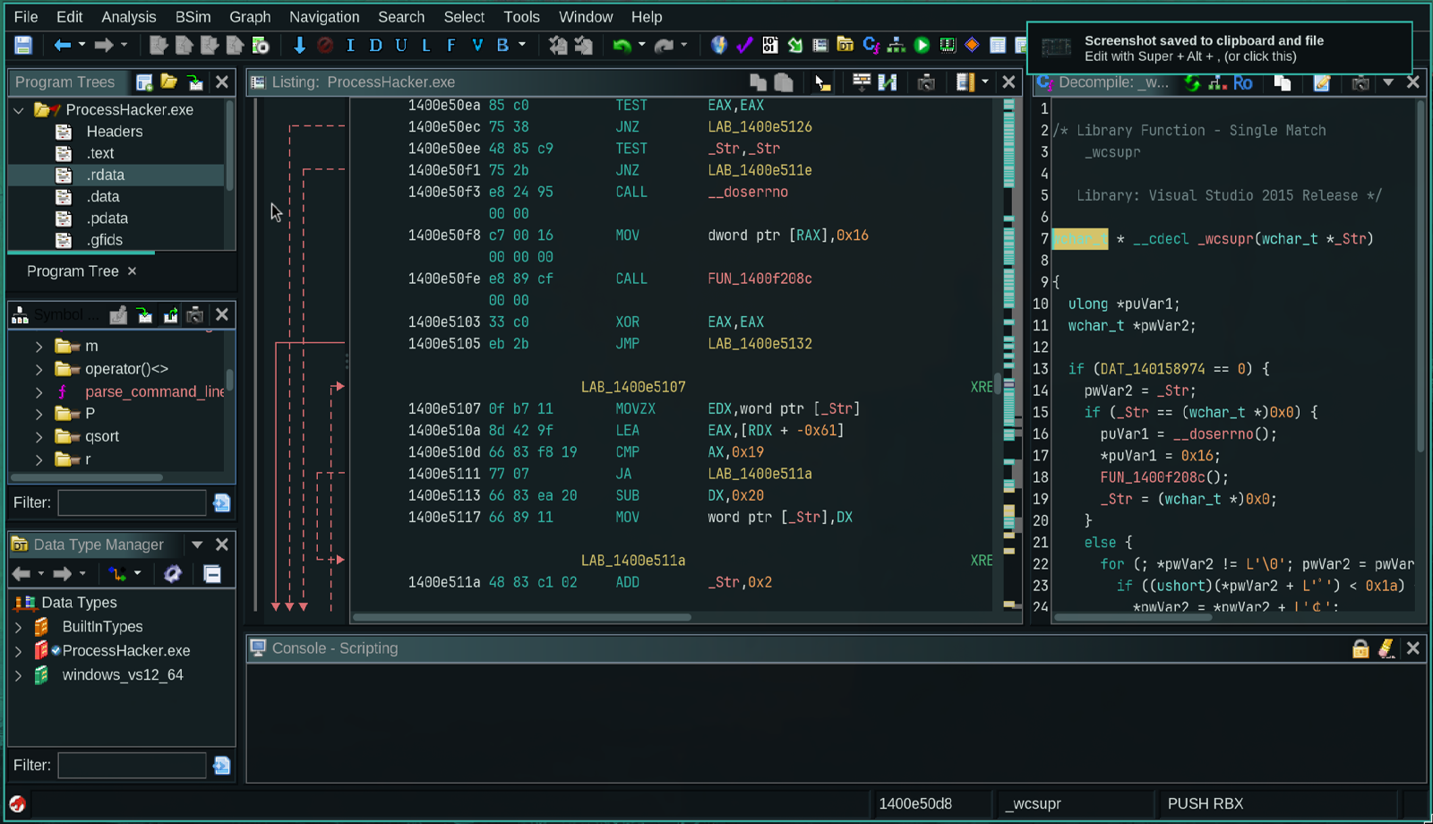Viewport: 1433px width, 824px height.
Task: Click the Decompile panel horizontal scrollbar
Action: click(1132, 617)
